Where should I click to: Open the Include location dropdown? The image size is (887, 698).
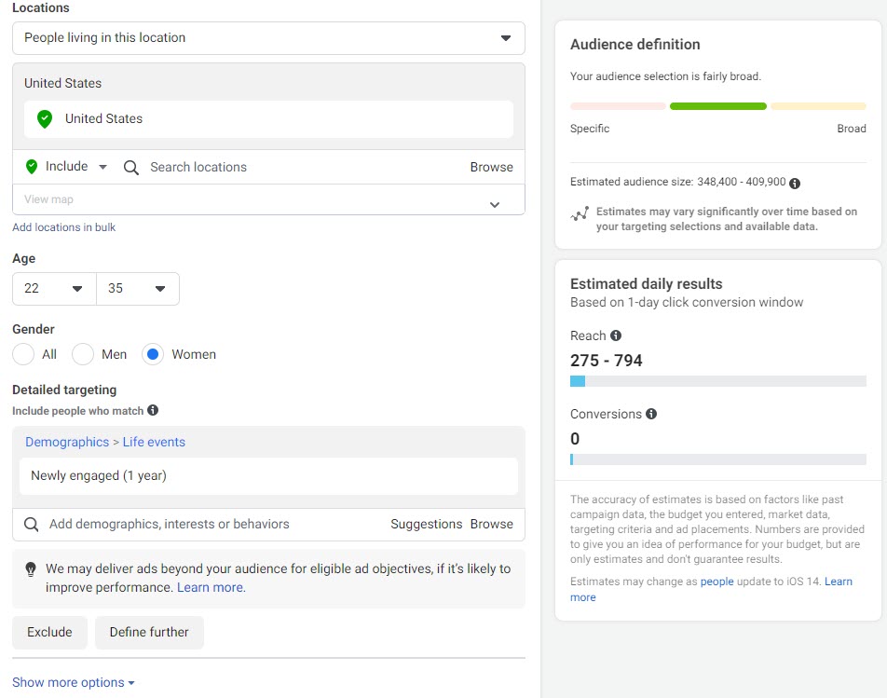point(67,167)
